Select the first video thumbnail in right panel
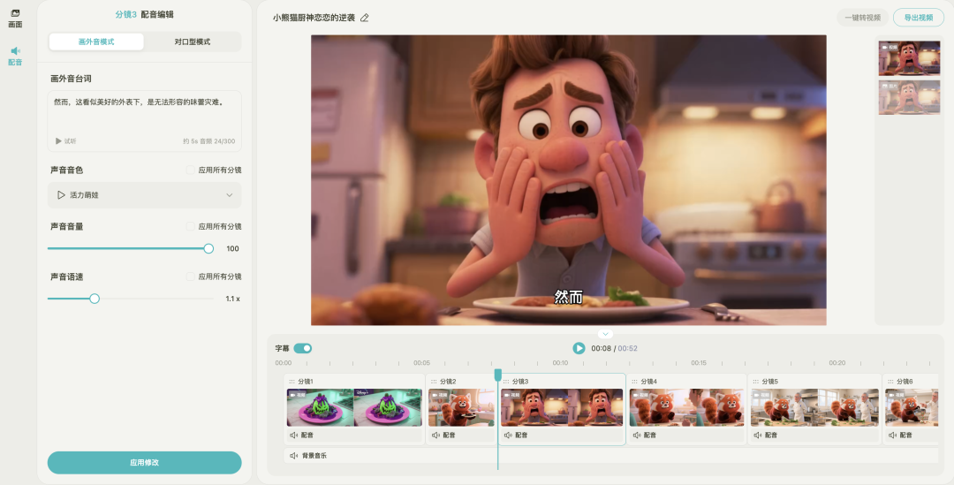This screenshot has height=485, width=954. [x=909, y=58]
